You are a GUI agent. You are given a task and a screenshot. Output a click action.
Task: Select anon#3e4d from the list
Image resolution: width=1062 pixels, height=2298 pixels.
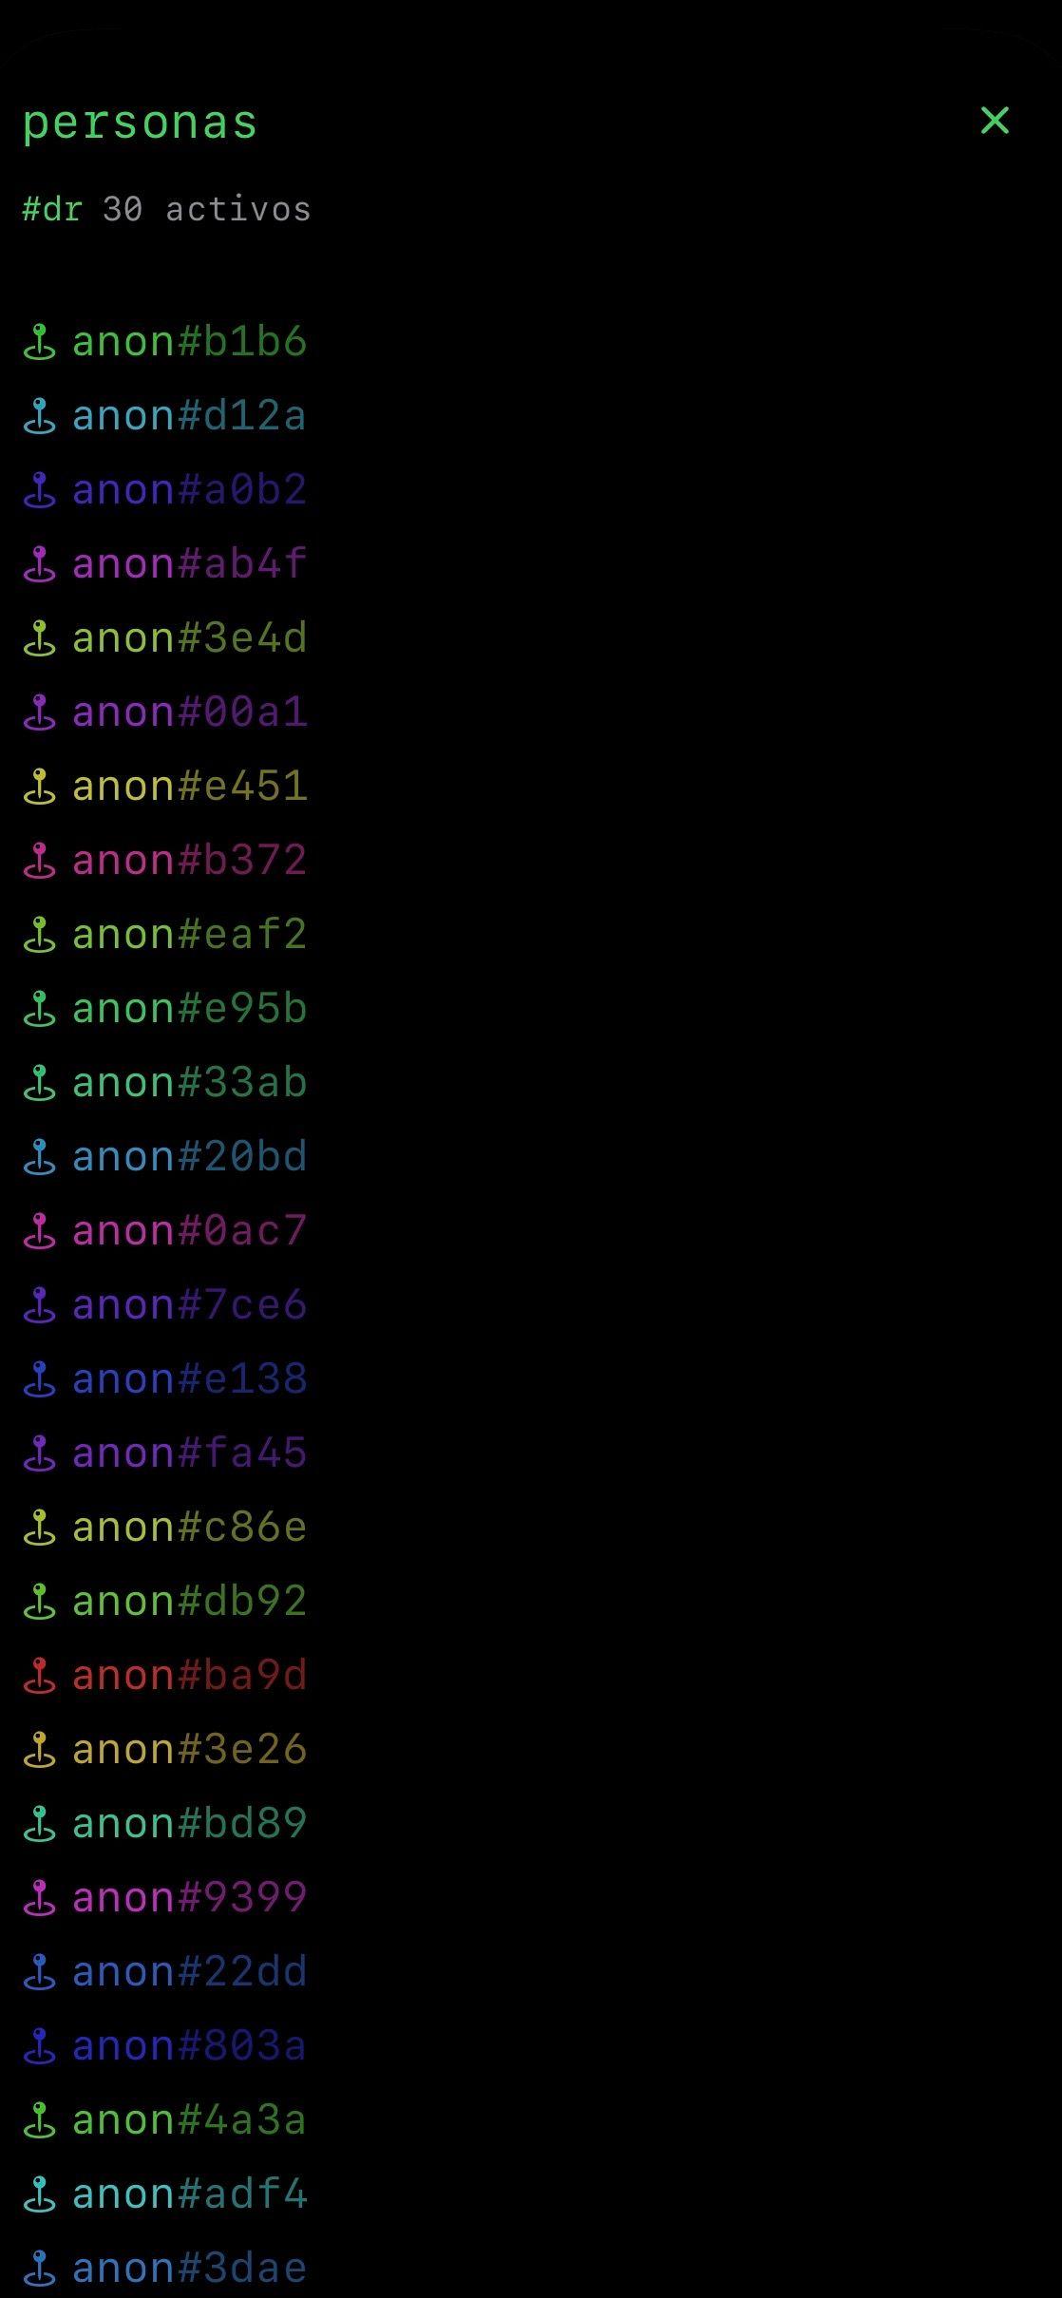pyautogui.click(x=189, y=638)
